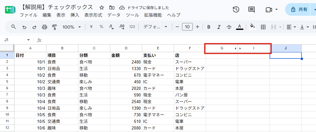Select row 5 header
This screenshot has height=132, width=316.
click(7, 82)
